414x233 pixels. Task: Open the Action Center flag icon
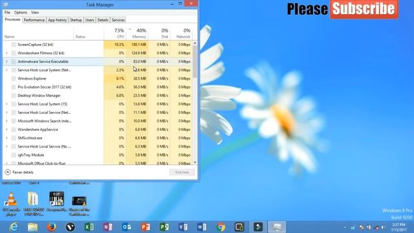pyautogui.click(x=362, y=227)
